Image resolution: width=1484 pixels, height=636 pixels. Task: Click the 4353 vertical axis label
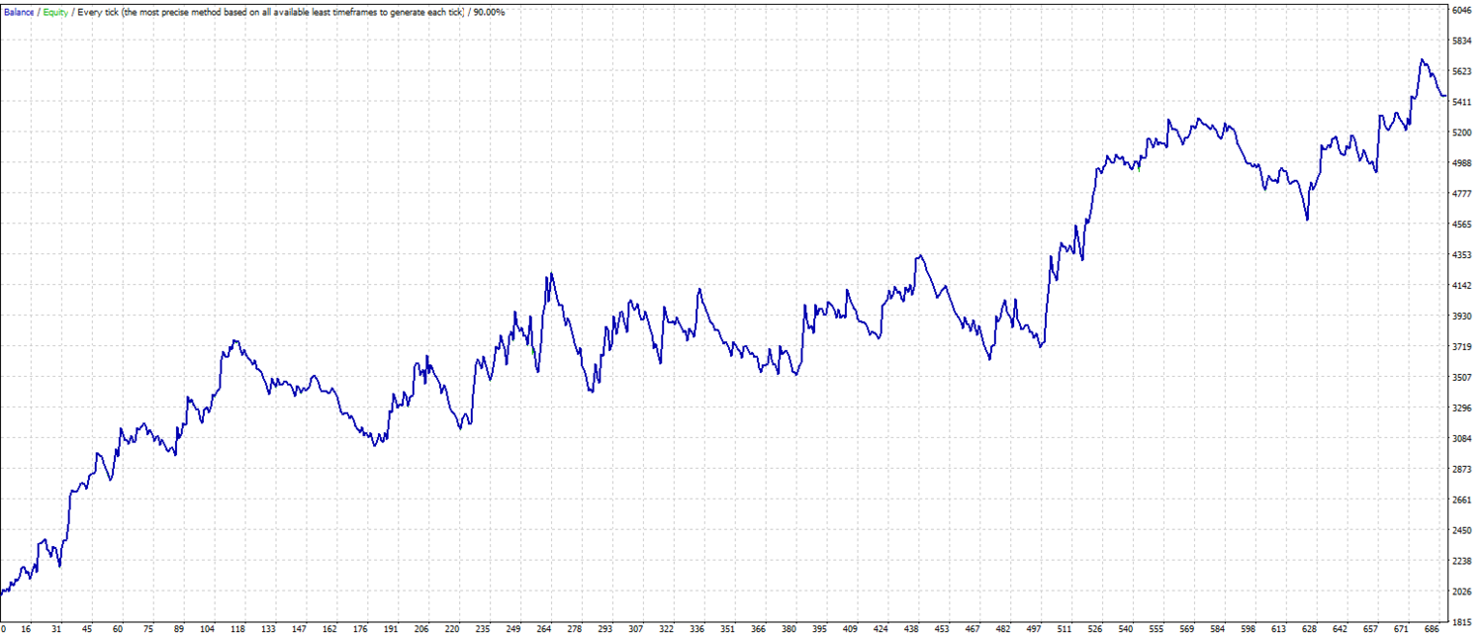point(1461,255)
